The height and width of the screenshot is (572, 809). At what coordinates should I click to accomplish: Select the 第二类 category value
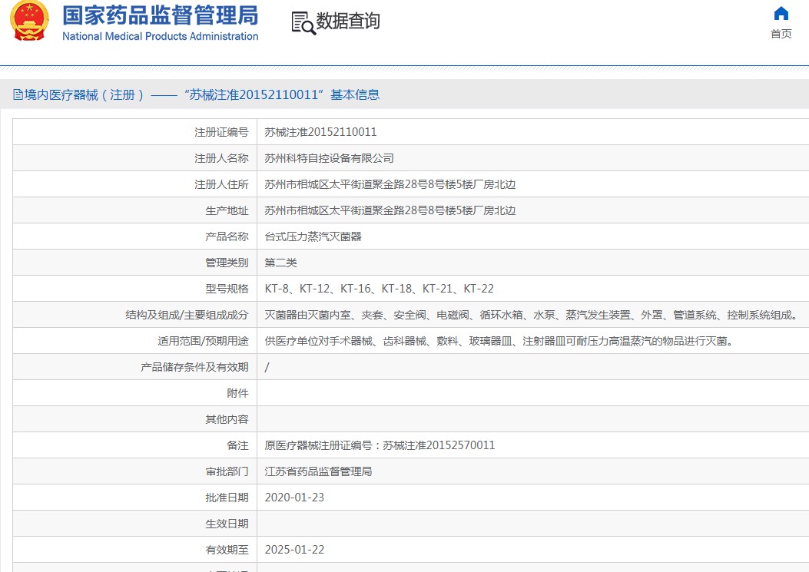[x=280, y=263]
